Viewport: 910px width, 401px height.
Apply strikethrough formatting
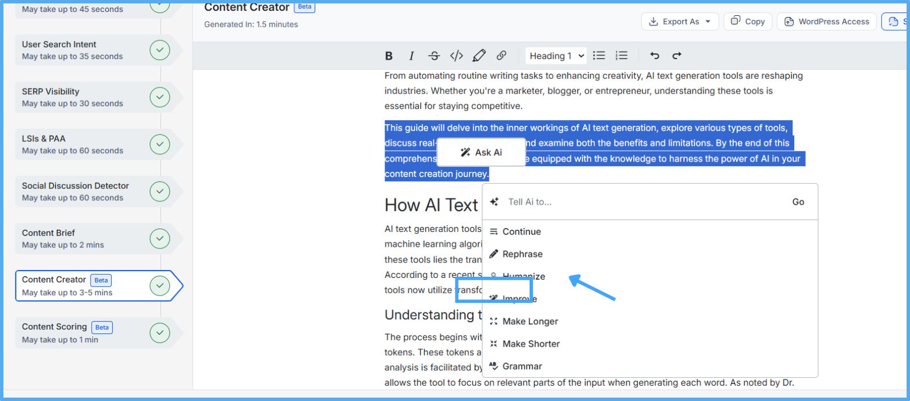point(434,56)
